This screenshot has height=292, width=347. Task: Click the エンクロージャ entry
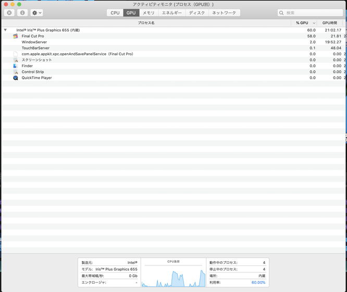coord(109,283)
